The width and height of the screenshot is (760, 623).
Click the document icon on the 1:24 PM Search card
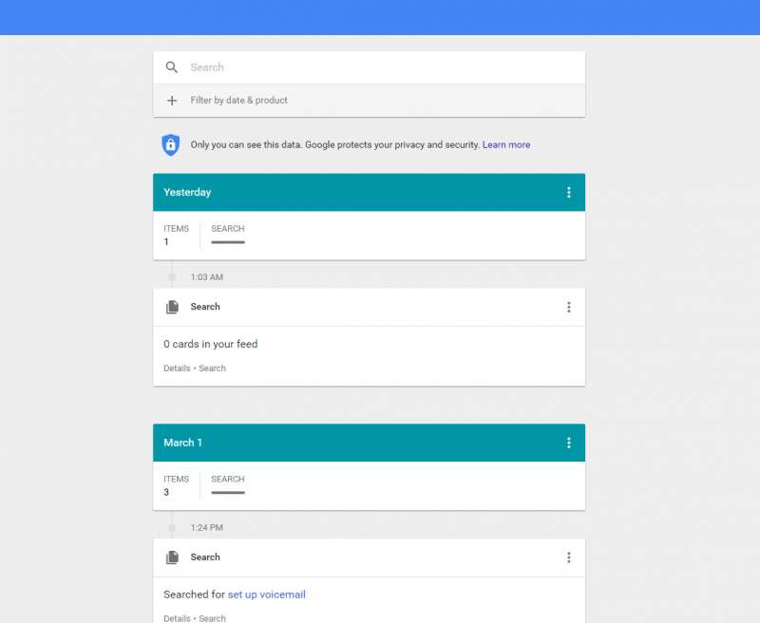172,557
